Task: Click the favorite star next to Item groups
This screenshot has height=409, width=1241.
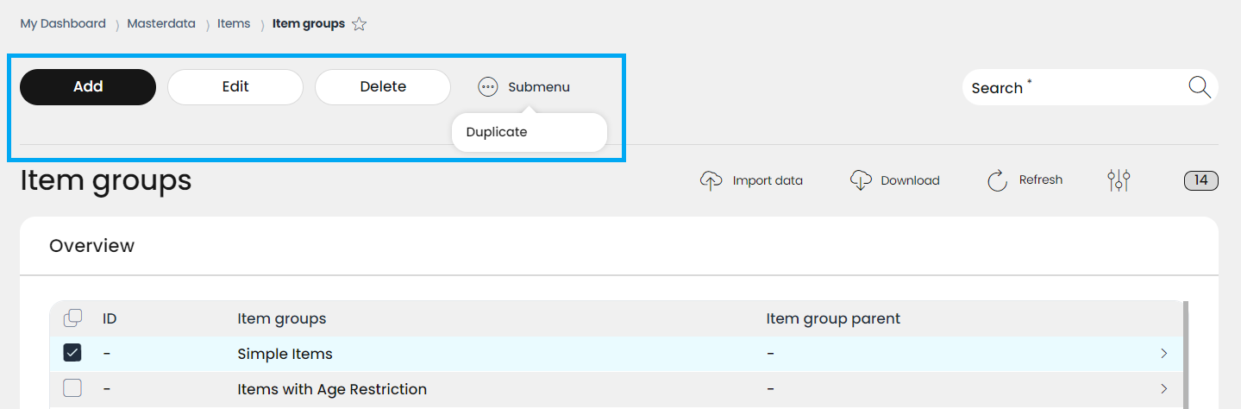Action: pos(360,24)
